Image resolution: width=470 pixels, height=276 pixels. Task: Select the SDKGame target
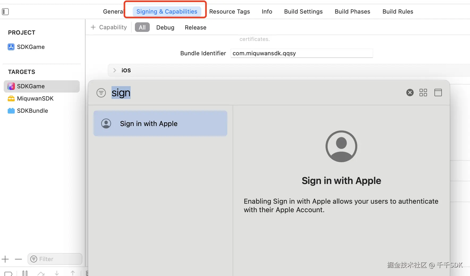click(42, 86)
